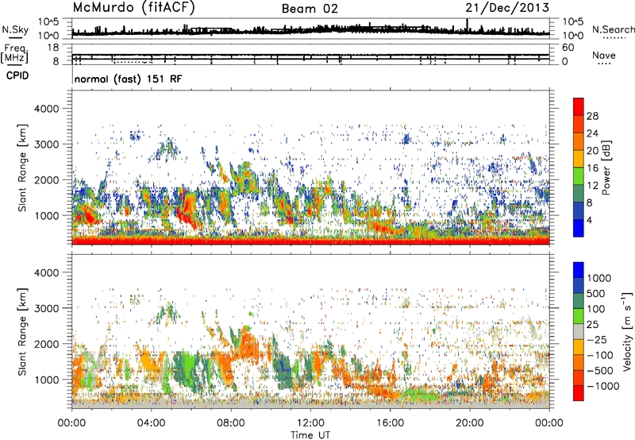Click the red top segment of Power colorbar
The height and width of the screenshot is (440, 635).
point(579,106)
